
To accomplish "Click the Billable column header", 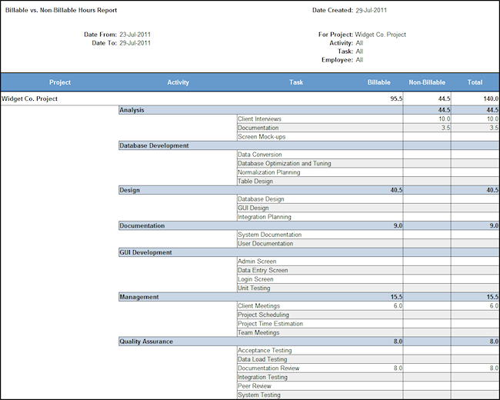I will [x=378, y=82].
